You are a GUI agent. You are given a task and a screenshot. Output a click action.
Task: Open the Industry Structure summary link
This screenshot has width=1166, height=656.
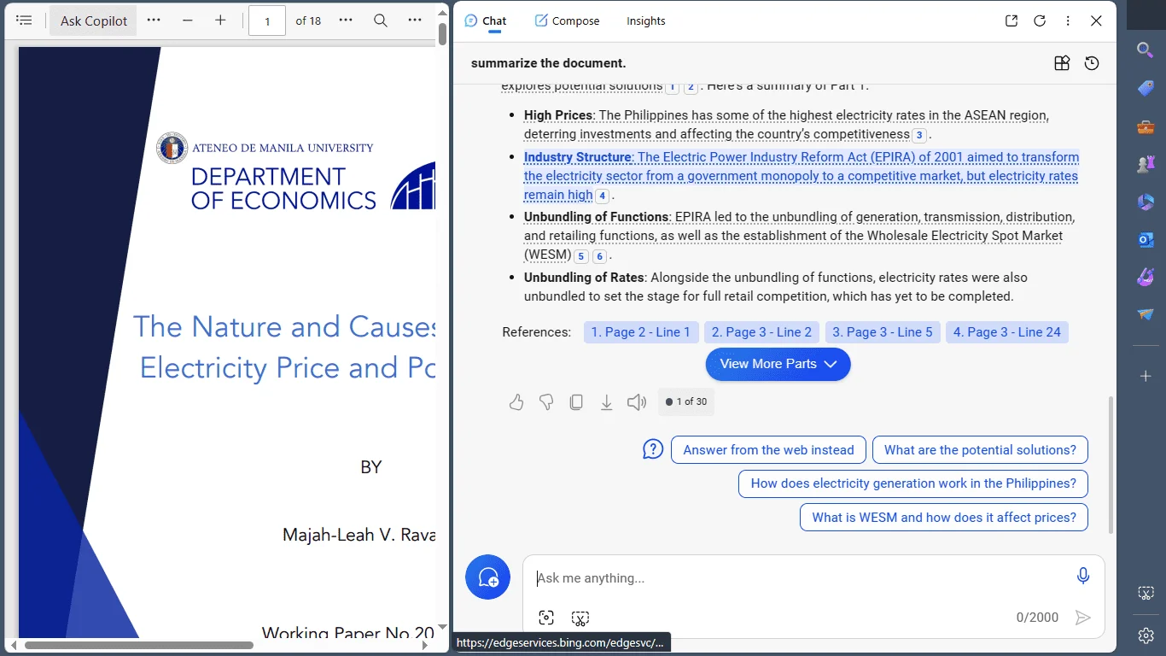click(802, 176)
